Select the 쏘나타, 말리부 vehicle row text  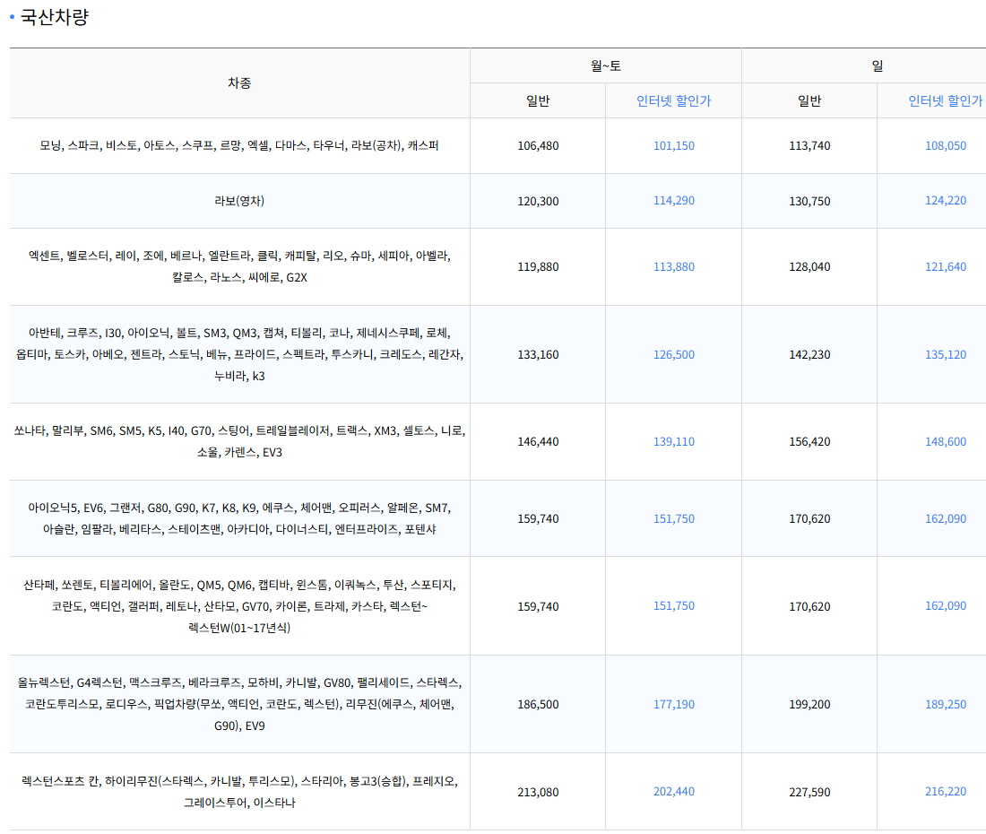pos(239,441)
